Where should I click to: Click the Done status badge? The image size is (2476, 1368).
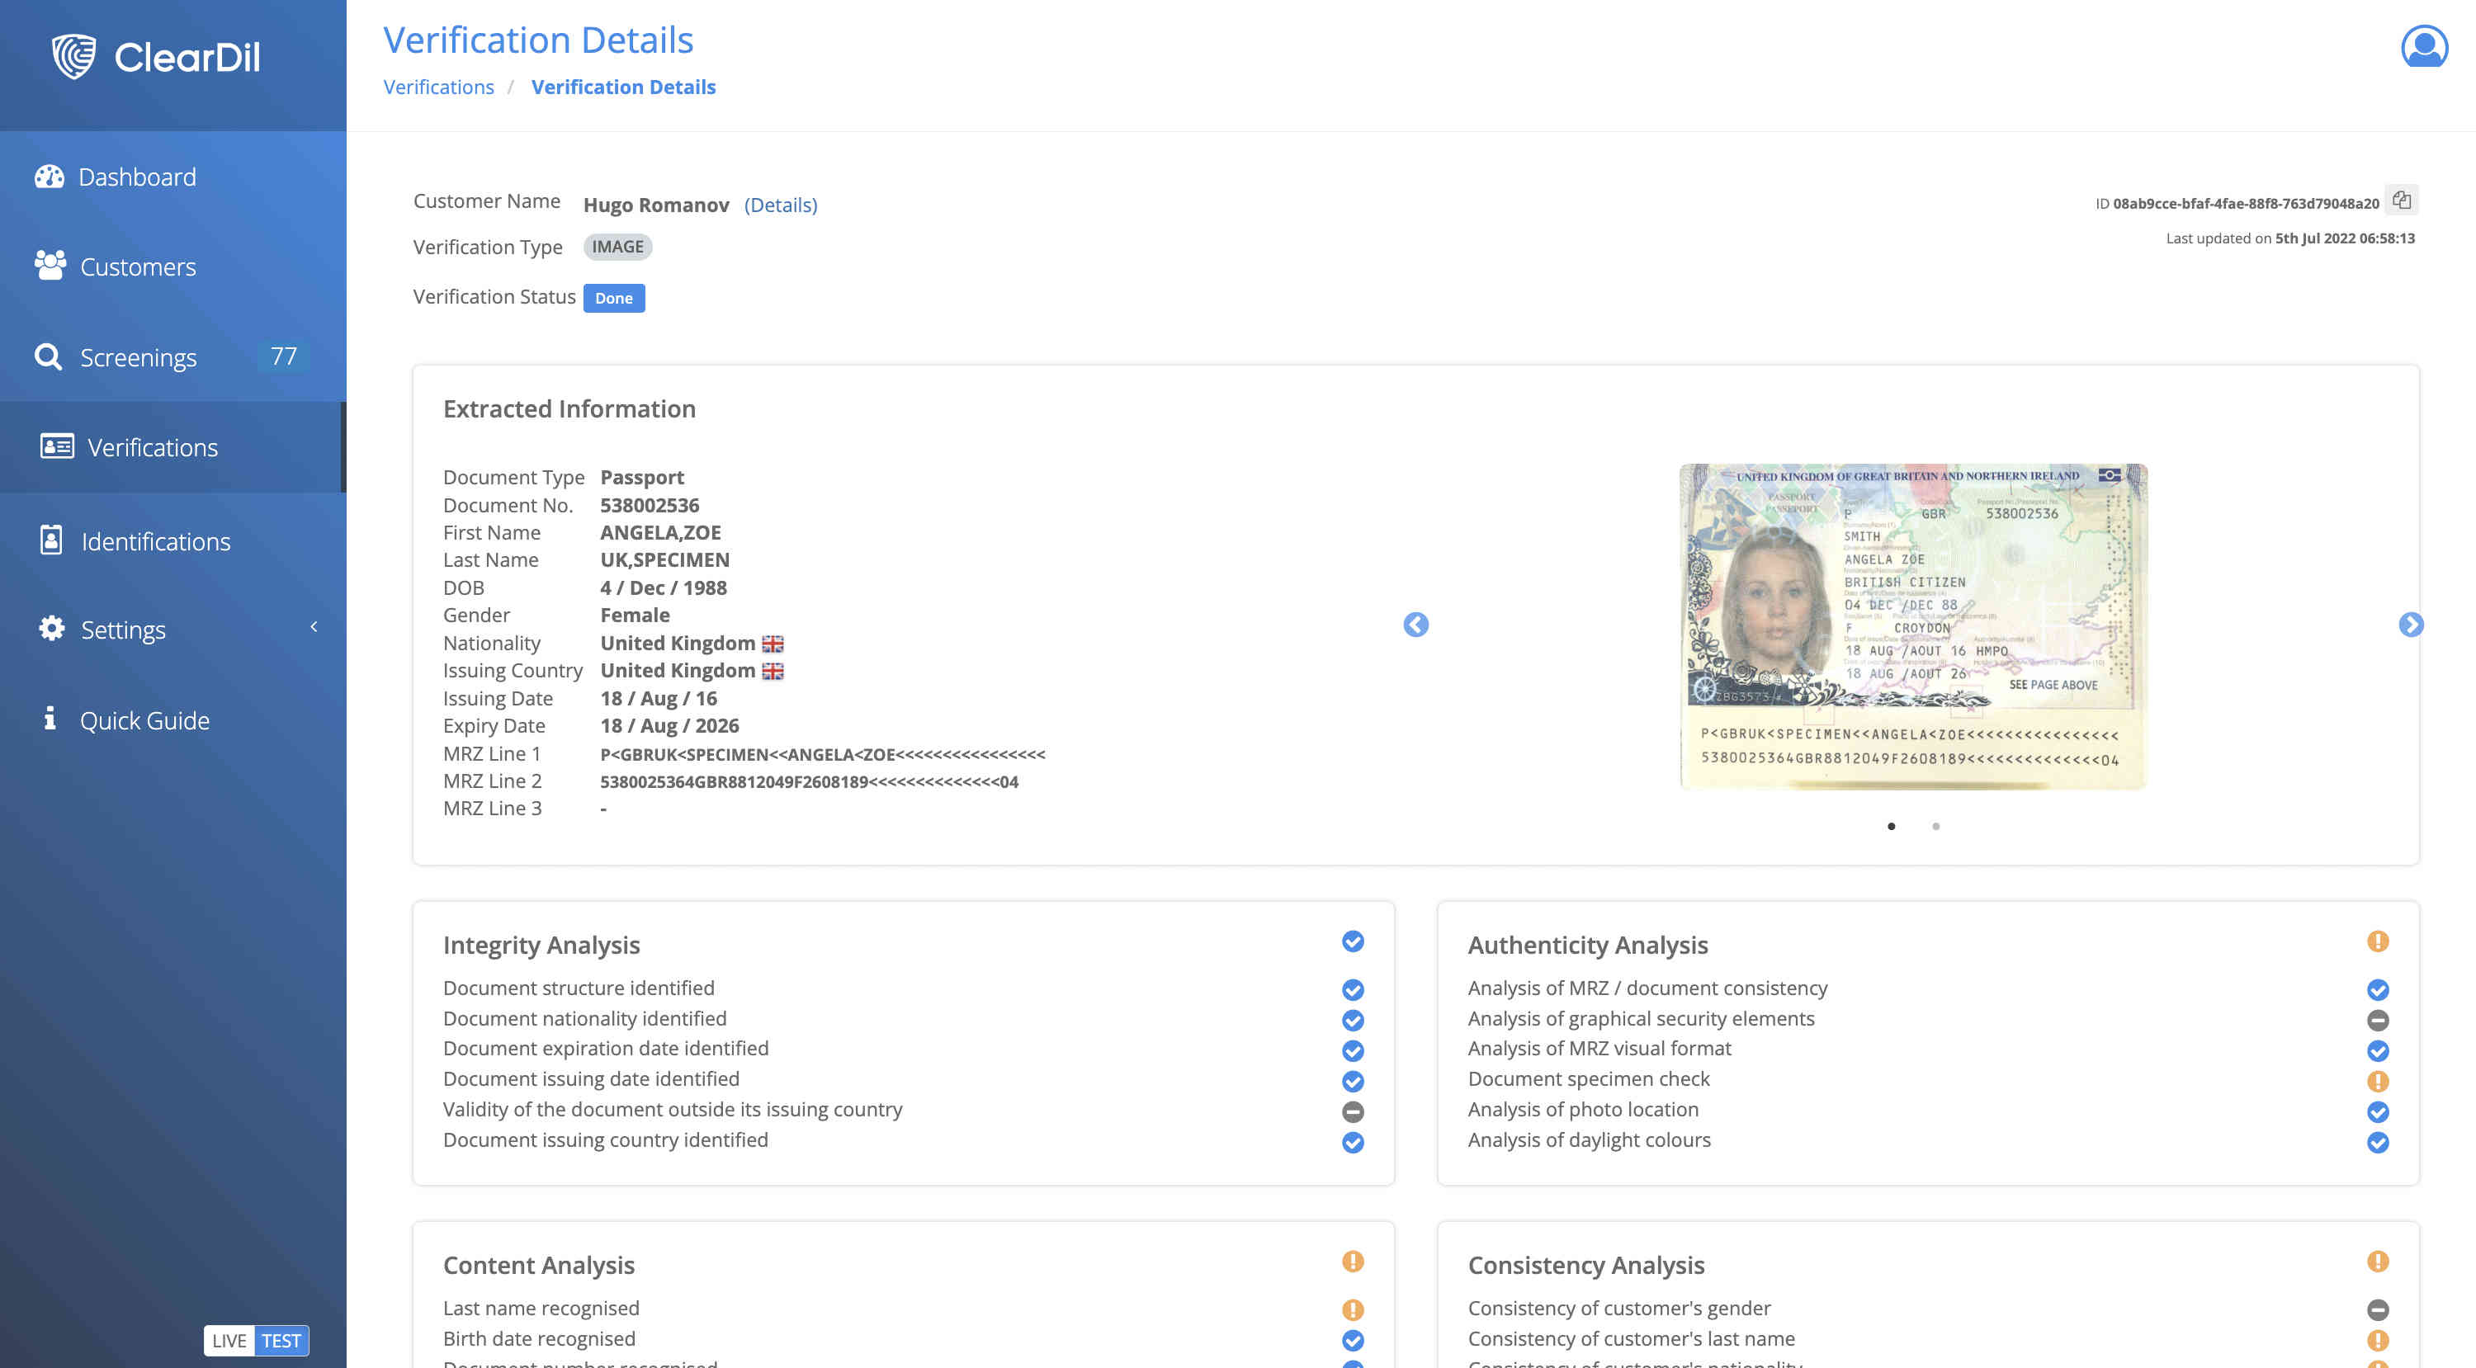point(613,298)
